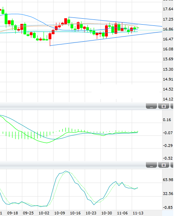
Task: Select the 10-23 date label
Action: (x=91, y=213)
